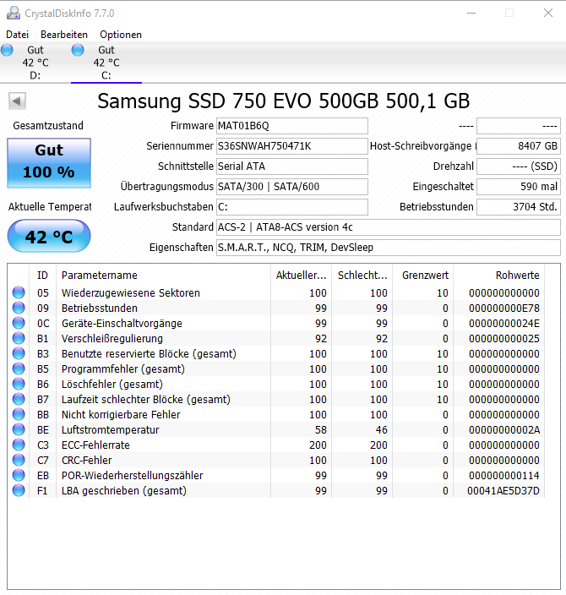The height and width of the screenshot is (595, 566).
Task: Click the Rohwerte column header
Action: pyautogui.click(x=499, y=276)
